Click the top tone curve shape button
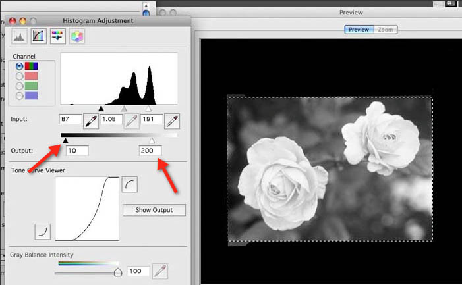462x285 pixels. coord(130,184)
